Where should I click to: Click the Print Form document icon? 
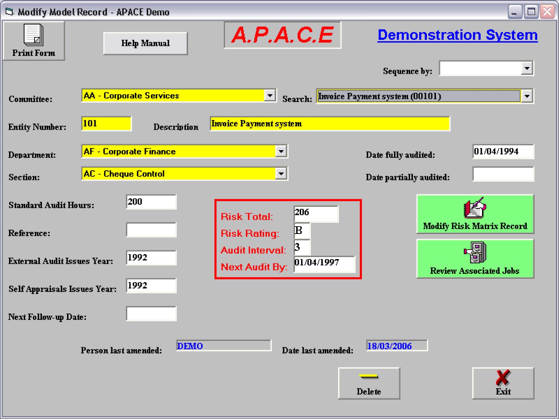33,35
